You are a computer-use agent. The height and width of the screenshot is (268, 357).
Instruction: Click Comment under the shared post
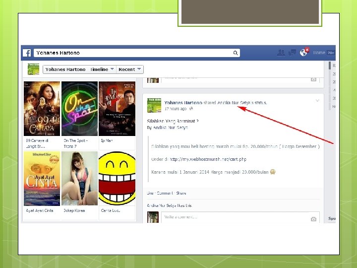point(165,193)
